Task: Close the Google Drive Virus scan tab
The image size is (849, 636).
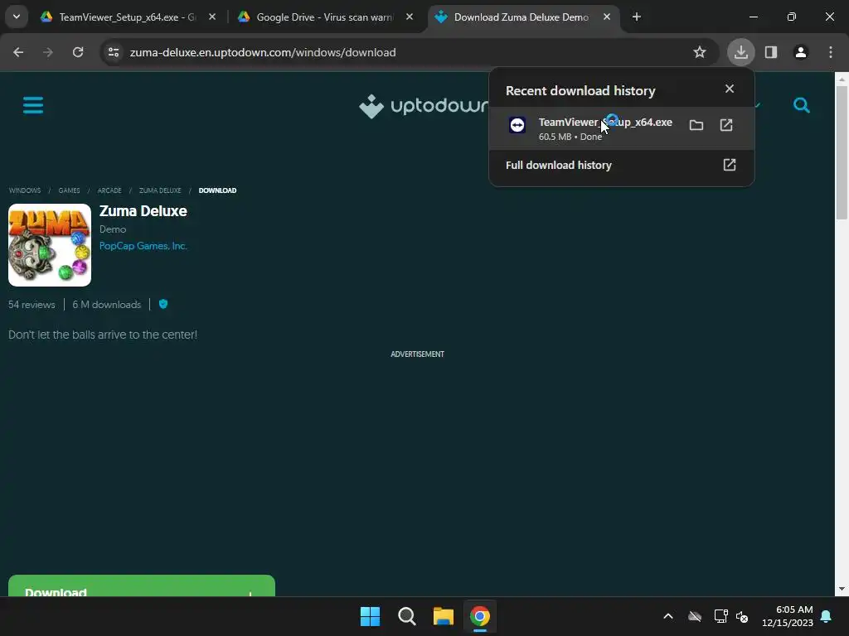Action: coord(410,17)
